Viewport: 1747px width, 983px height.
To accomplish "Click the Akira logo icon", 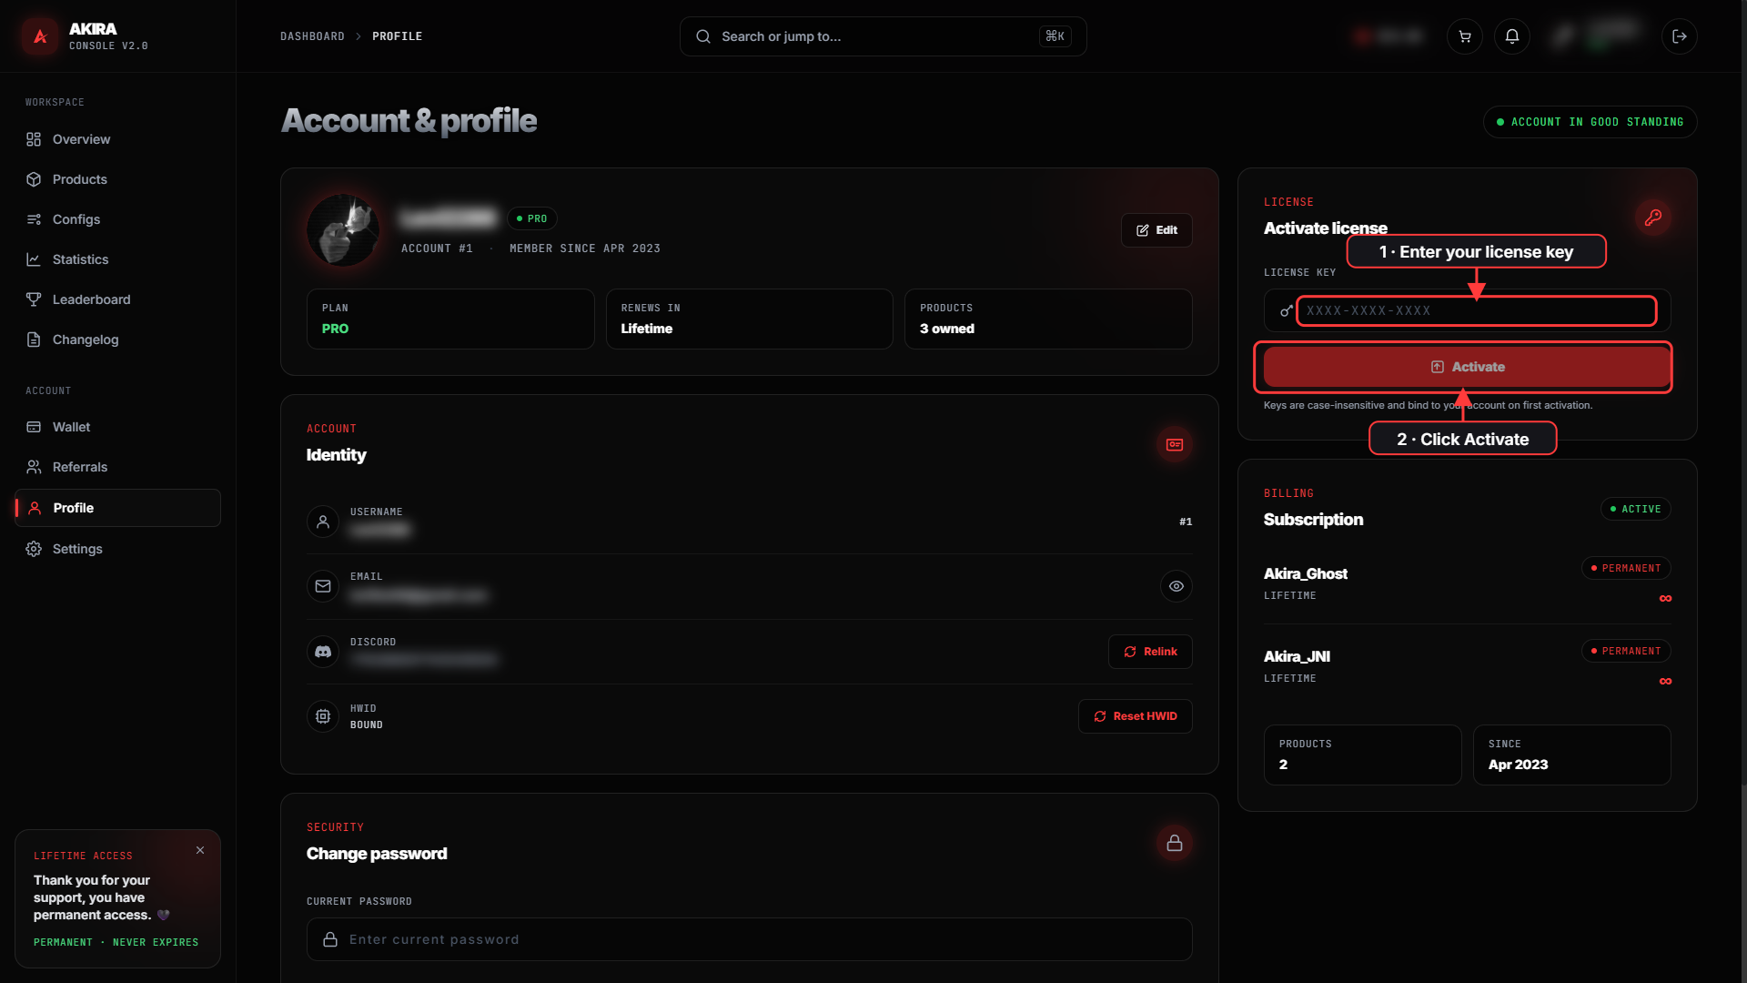I will pyautogui.click(x=40, y=36).
